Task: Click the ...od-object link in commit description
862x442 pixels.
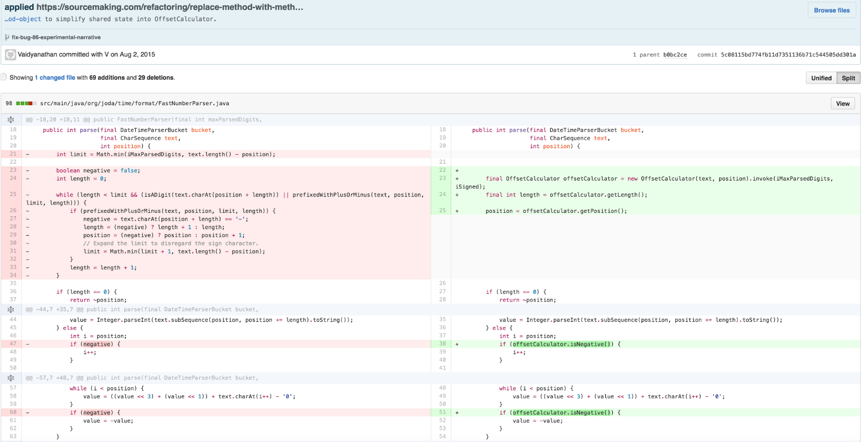Action: 23,19
